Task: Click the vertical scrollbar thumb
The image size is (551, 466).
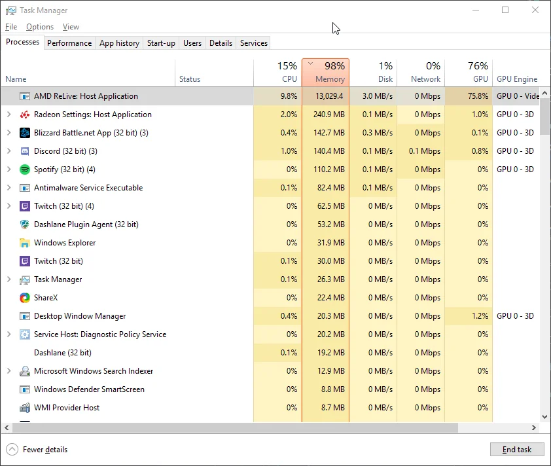Action: tap(544, 116)
